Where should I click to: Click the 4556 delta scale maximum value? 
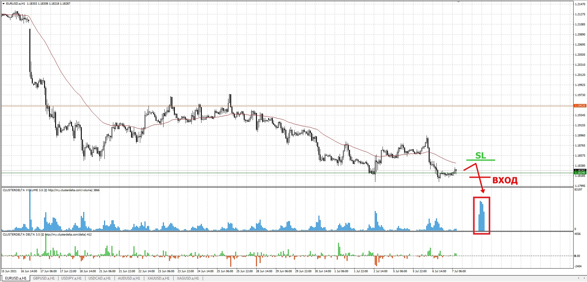(578, 234)
